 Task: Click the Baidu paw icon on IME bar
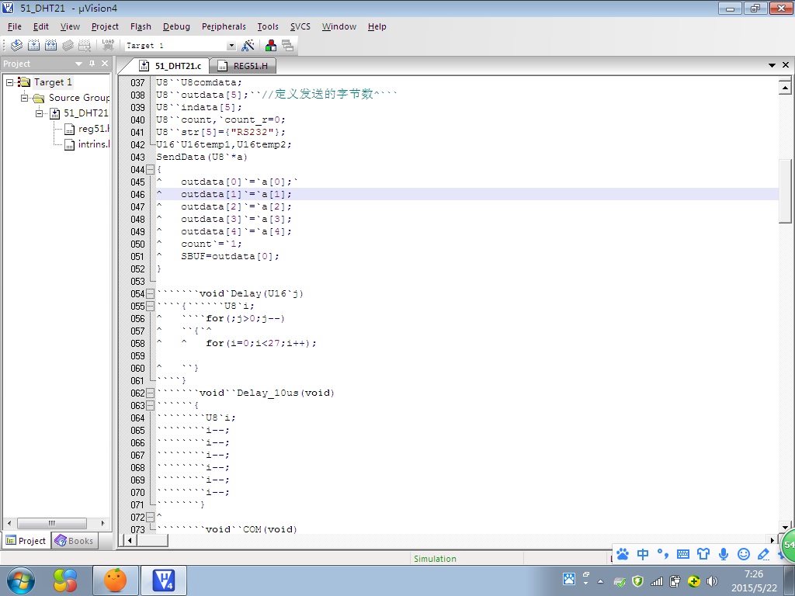click(x=623, y=554)
